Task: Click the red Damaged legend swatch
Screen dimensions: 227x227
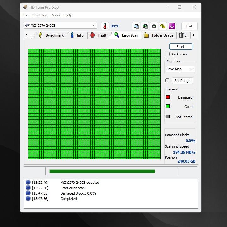Action: click(168, 97)
